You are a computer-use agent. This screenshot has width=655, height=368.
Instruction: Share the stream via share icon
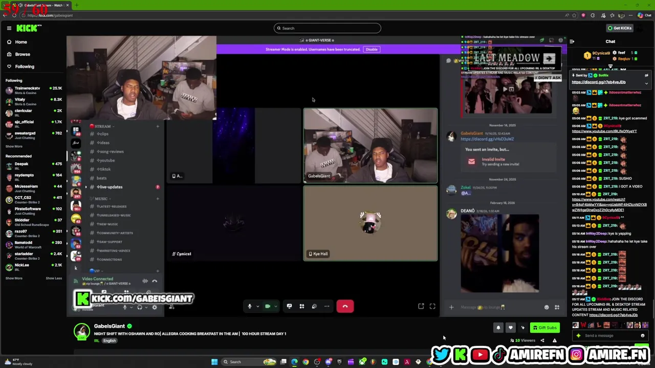pyautogui.click(x=542, y=340)
